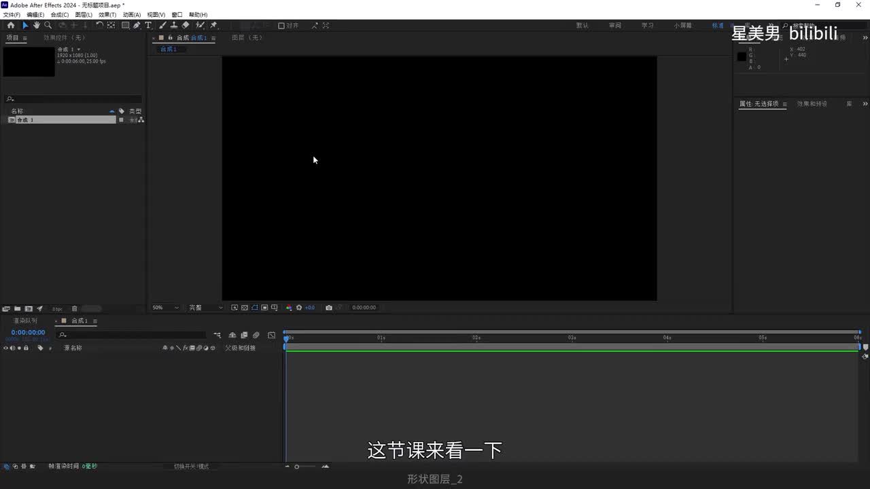870x489 pixels.
Task: Select the Rectangle shape tool
Action: pos(126,25)
